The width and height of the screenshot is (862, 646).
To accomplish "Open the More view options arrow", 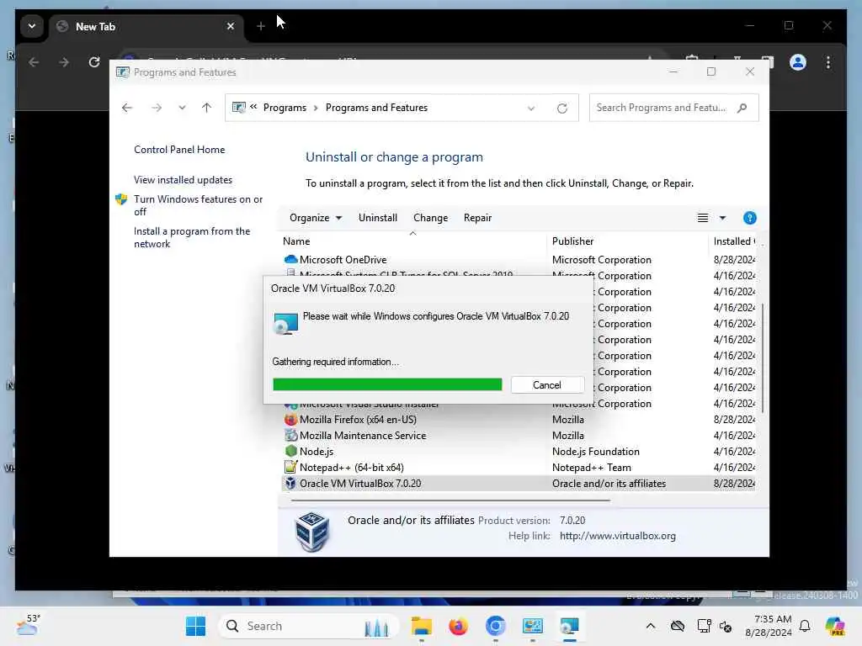I will pos(722,218).
